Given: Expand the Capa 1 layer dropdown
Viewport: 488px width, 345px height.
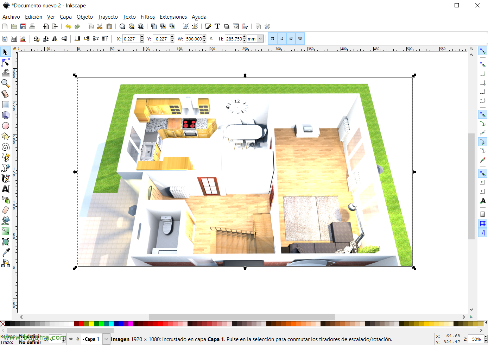Looking at the screenshot, I should [x=106, y=339].
